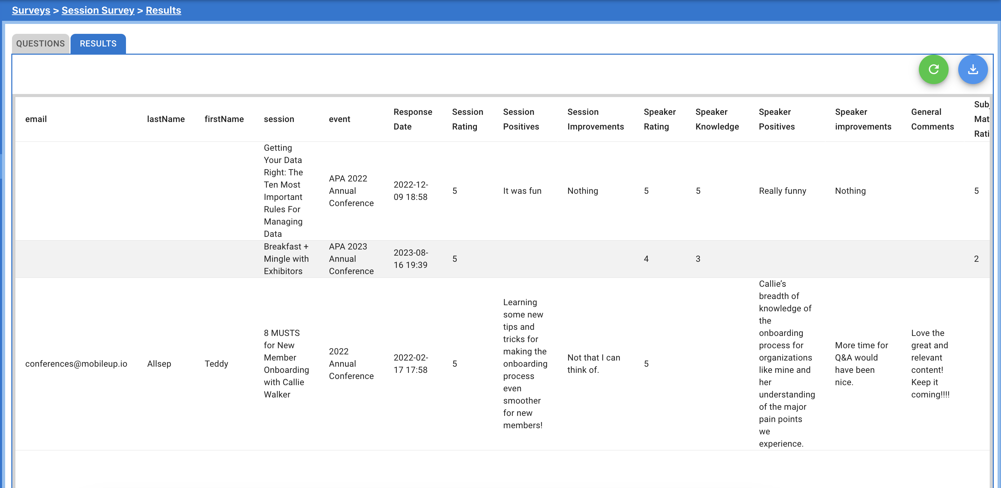This screenshot has height=488, width=1001.
Task: Select the conferences@mobileup.io email cell
Action: pos(77,364)
